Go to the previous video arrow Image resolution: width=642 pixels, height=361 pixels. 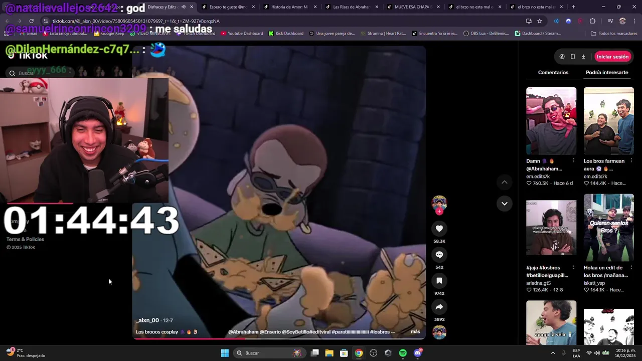504,182
